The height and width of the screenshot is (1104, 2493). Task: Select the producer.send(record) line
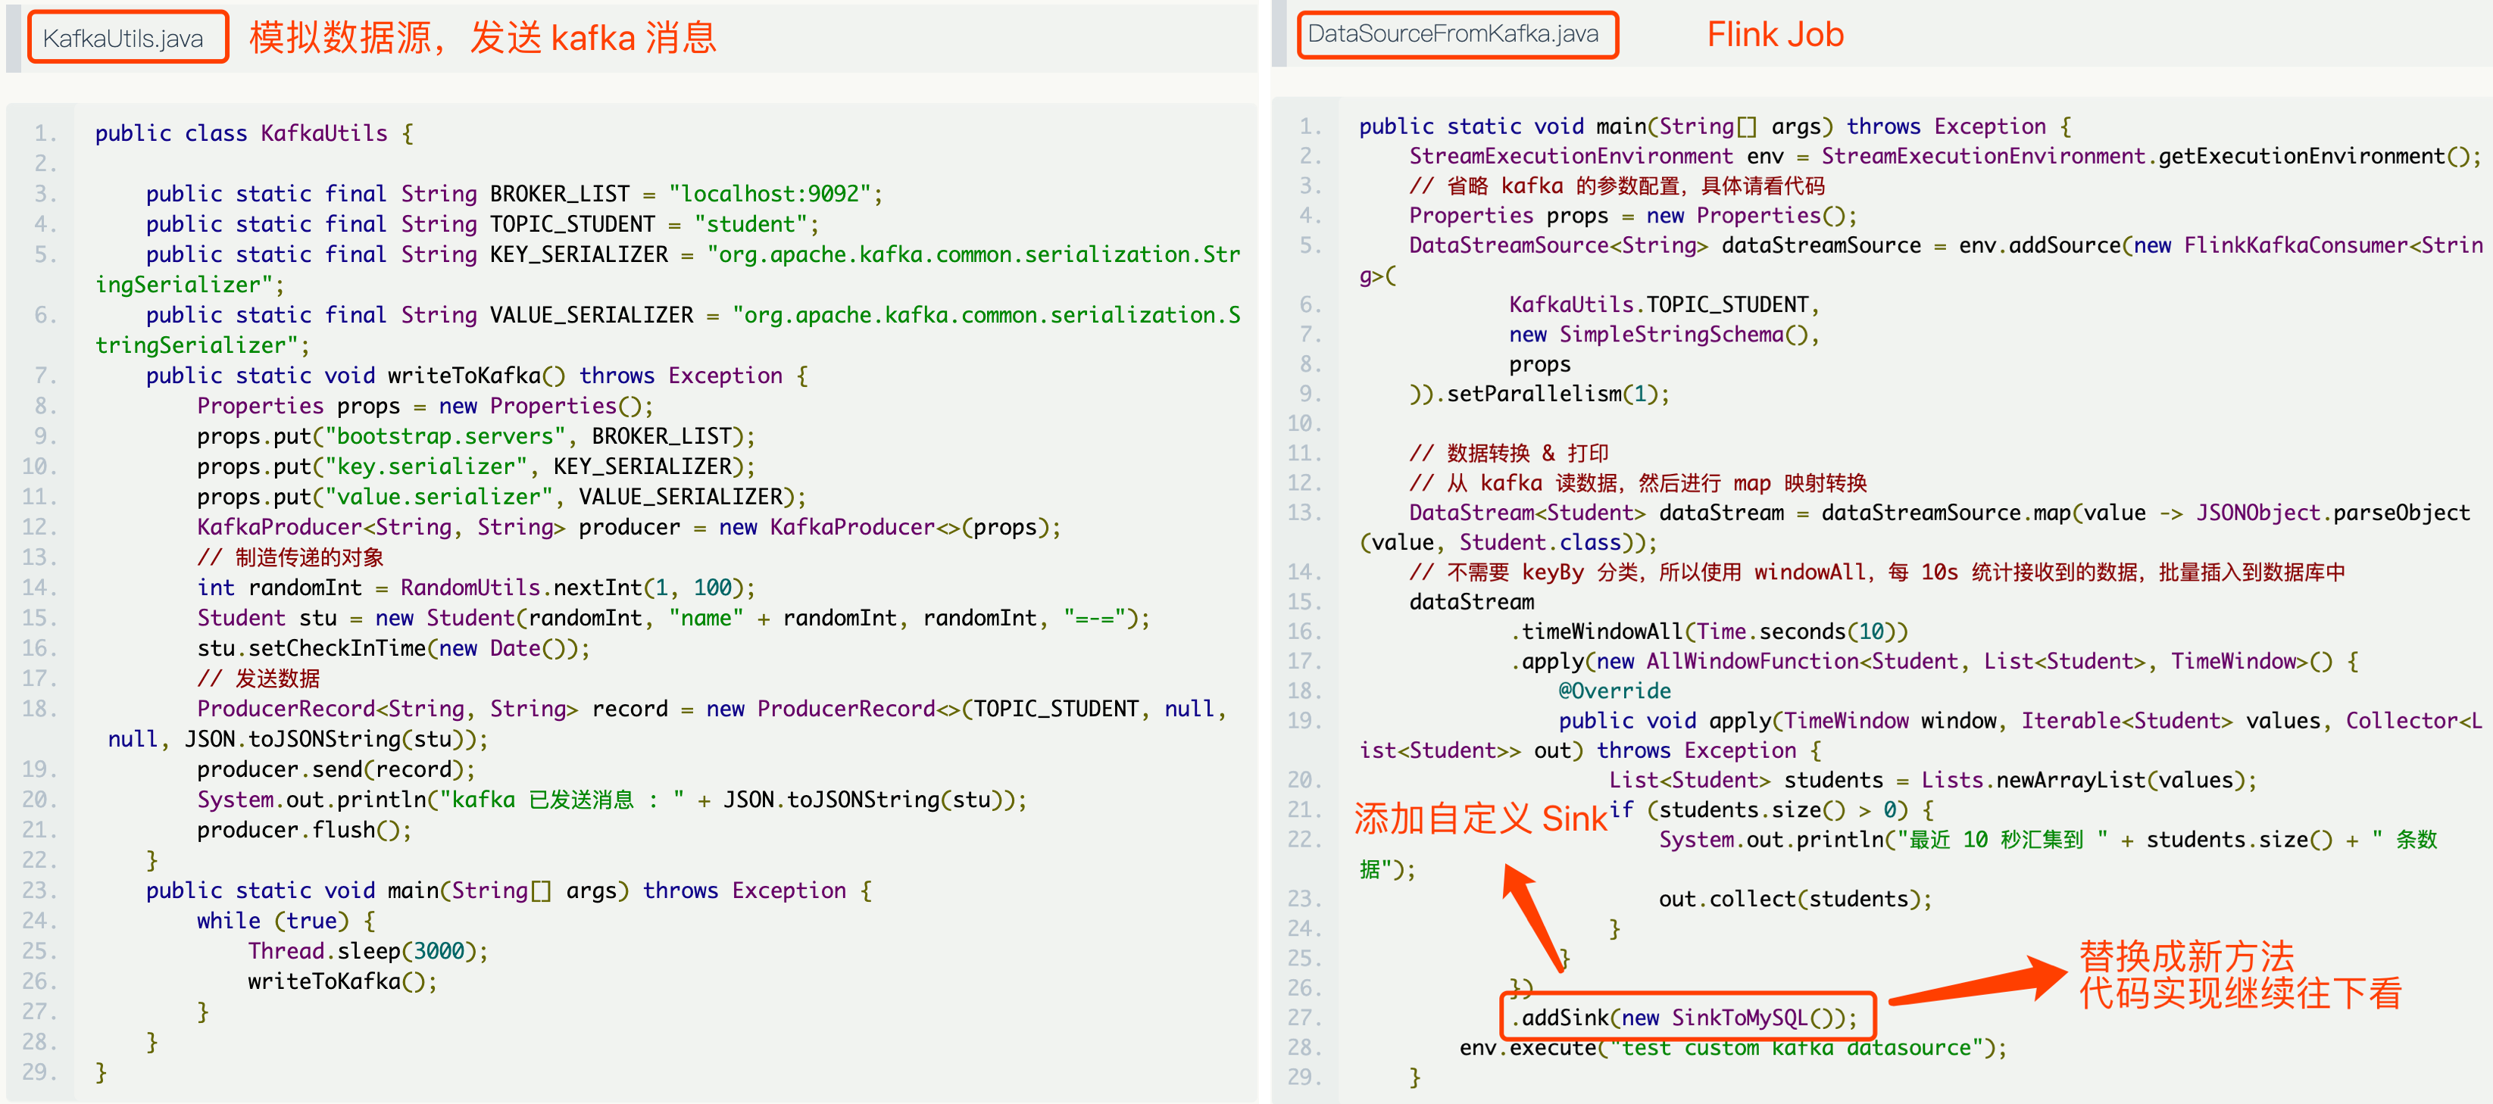pyautogui.click(x=336, y=769)
